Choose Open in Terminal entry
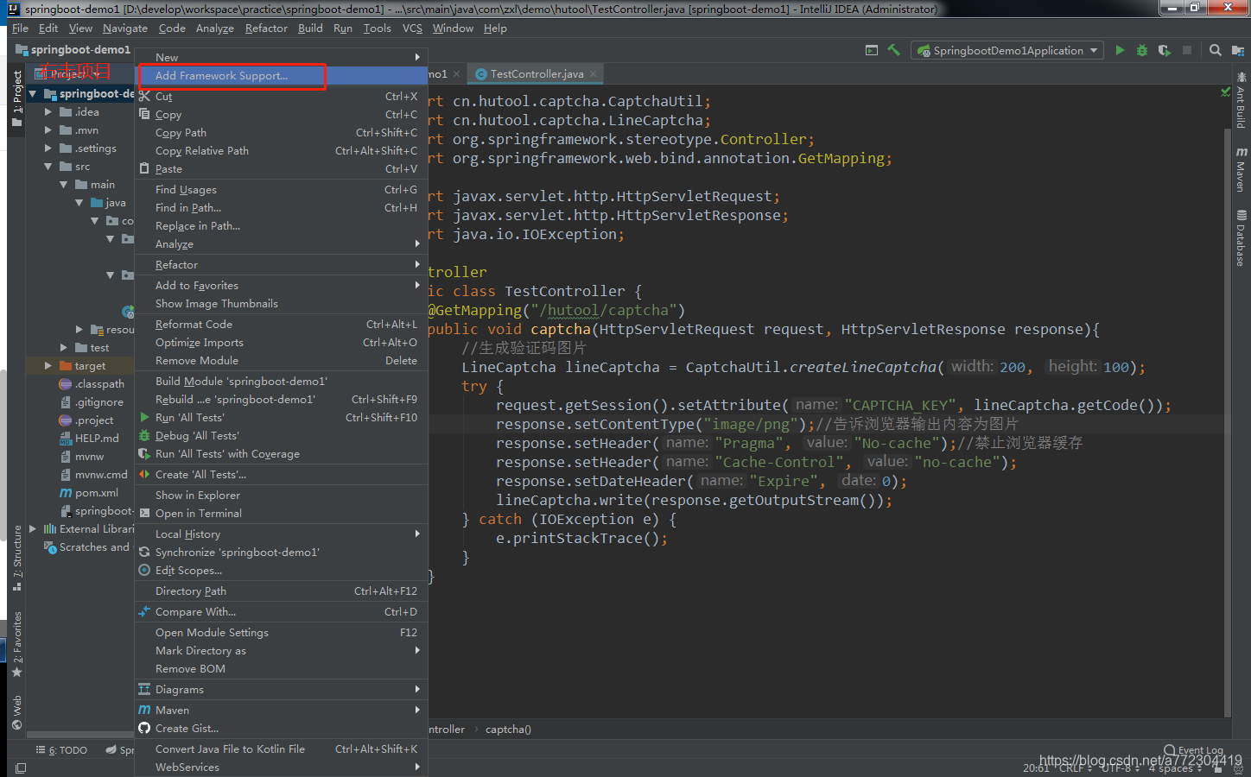Image resolution: width=1251 pixels, height=777 pixels. (281, 514)
